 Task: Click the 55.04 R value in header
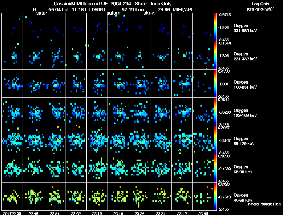pyautogui.click(x=55, y=10)
